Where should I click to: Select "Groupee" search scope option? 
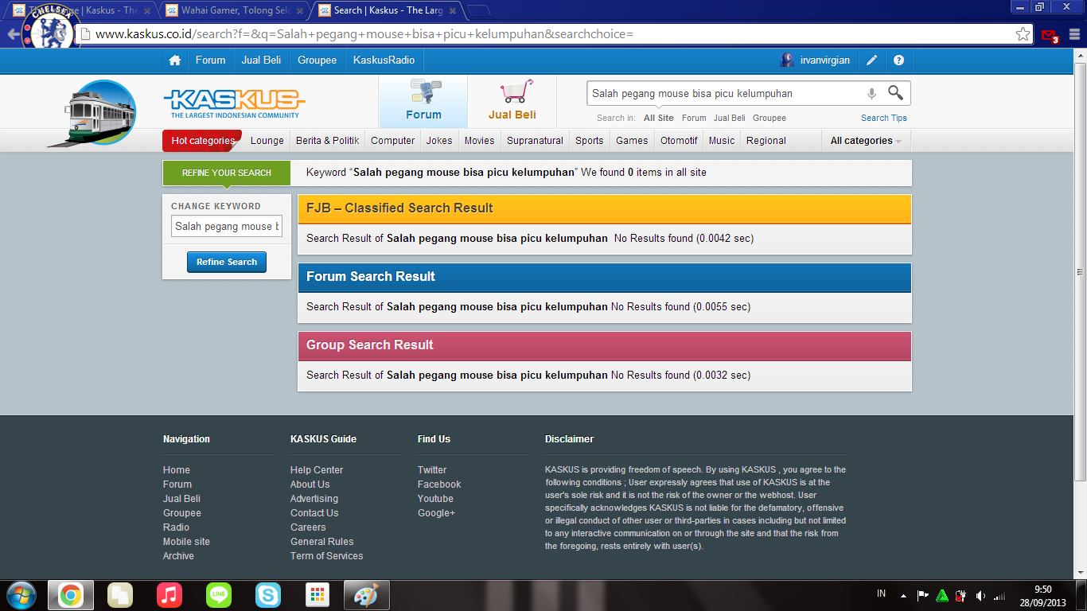coord(769,118)
